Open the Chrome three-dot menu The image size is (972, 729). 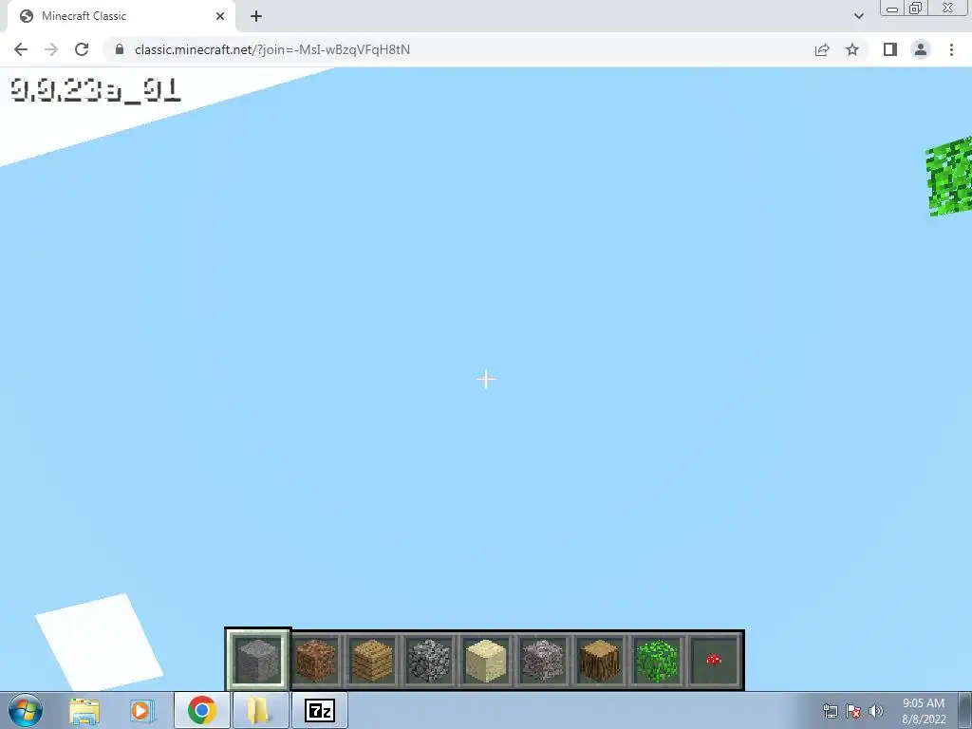(x=951, y=49)
